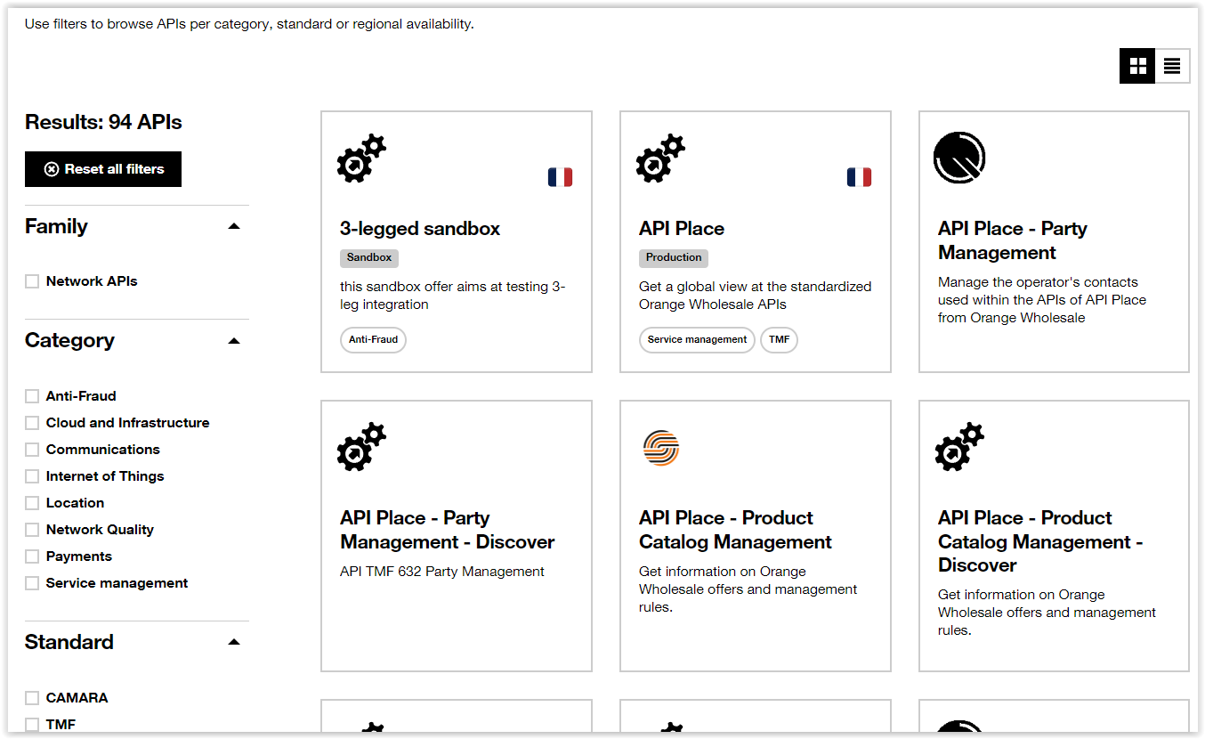This screenshot has height=739, width=1205.
Task: Tick the Internet of Things checkbox
Action: [32, 476]
